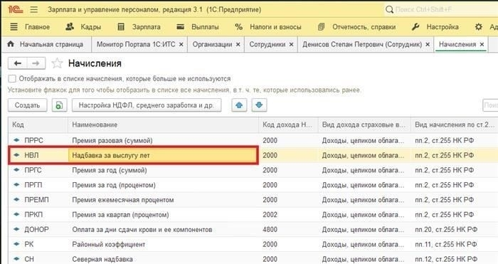Open the Главное section
498x264 pixels.
tap(30, 27)
